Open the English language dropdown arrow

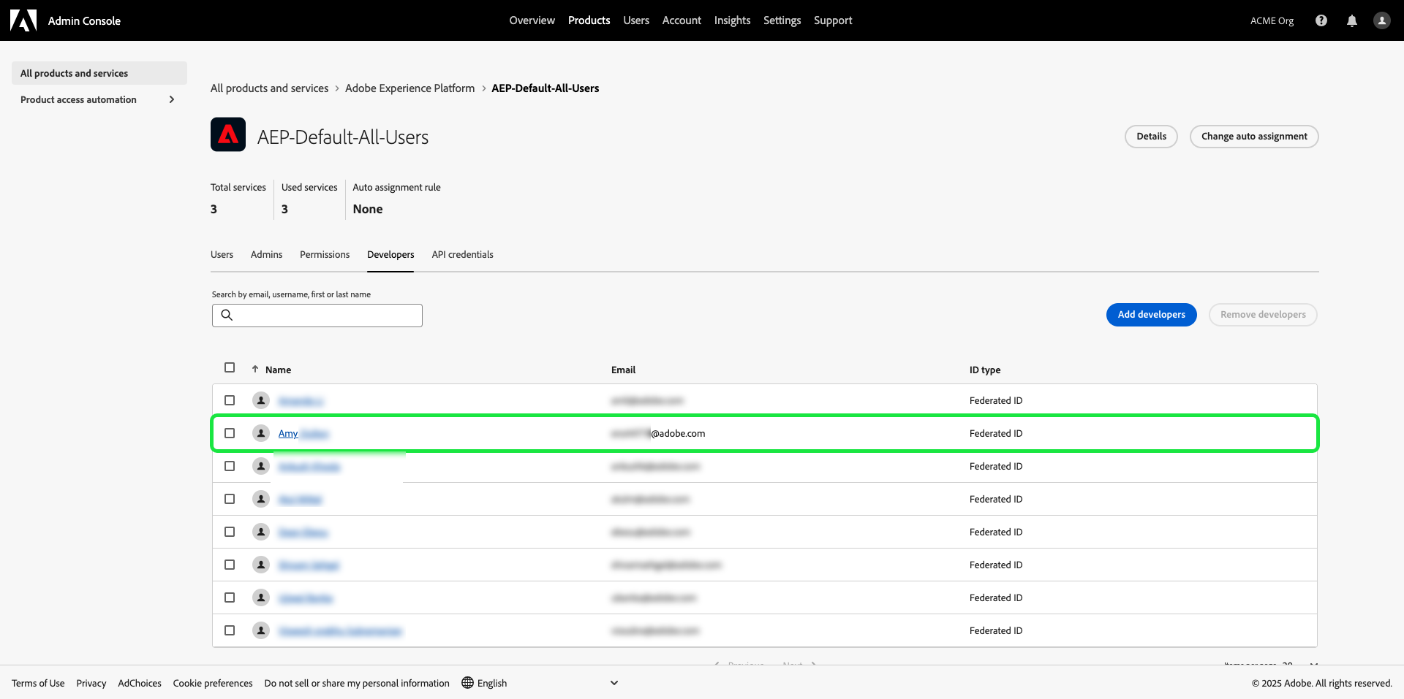pyautogui.click(x=614, y=683)
